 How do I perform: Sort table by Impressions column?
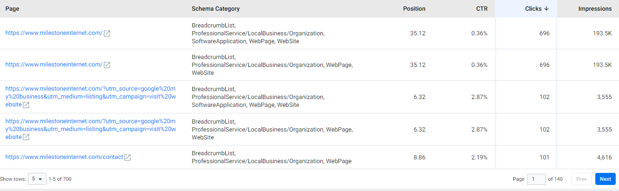pos(595,9)
